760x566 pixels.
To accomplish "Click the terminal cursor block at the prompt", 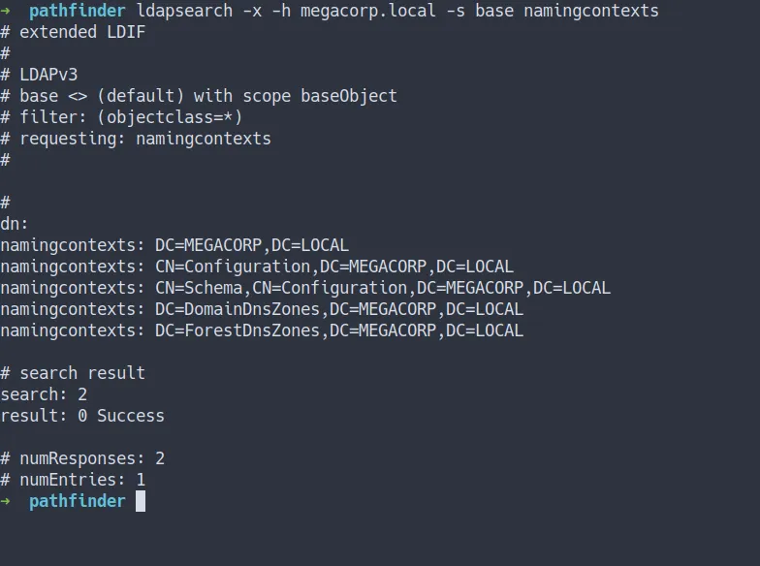I will 141,501.
